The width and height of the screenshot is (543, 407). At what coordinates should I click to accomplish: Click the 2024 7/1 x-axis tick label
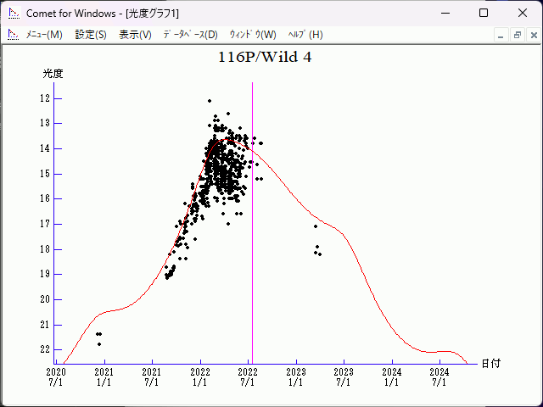point(439,377)
